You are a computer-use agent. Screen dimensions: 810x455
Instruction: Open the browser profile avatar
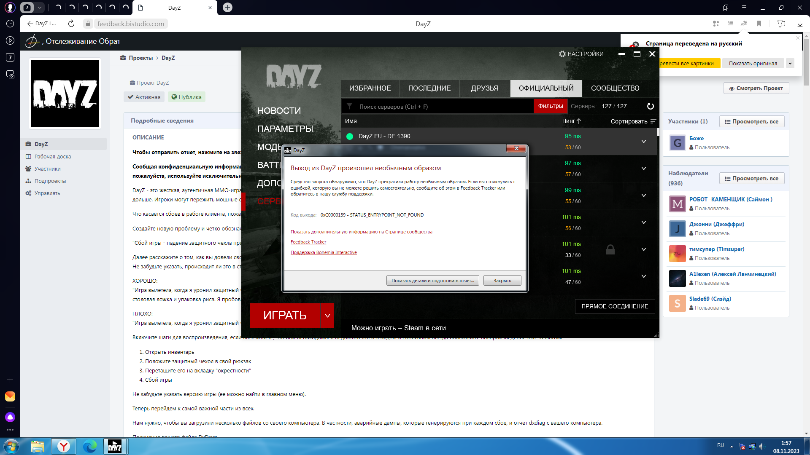coord(10,8)
